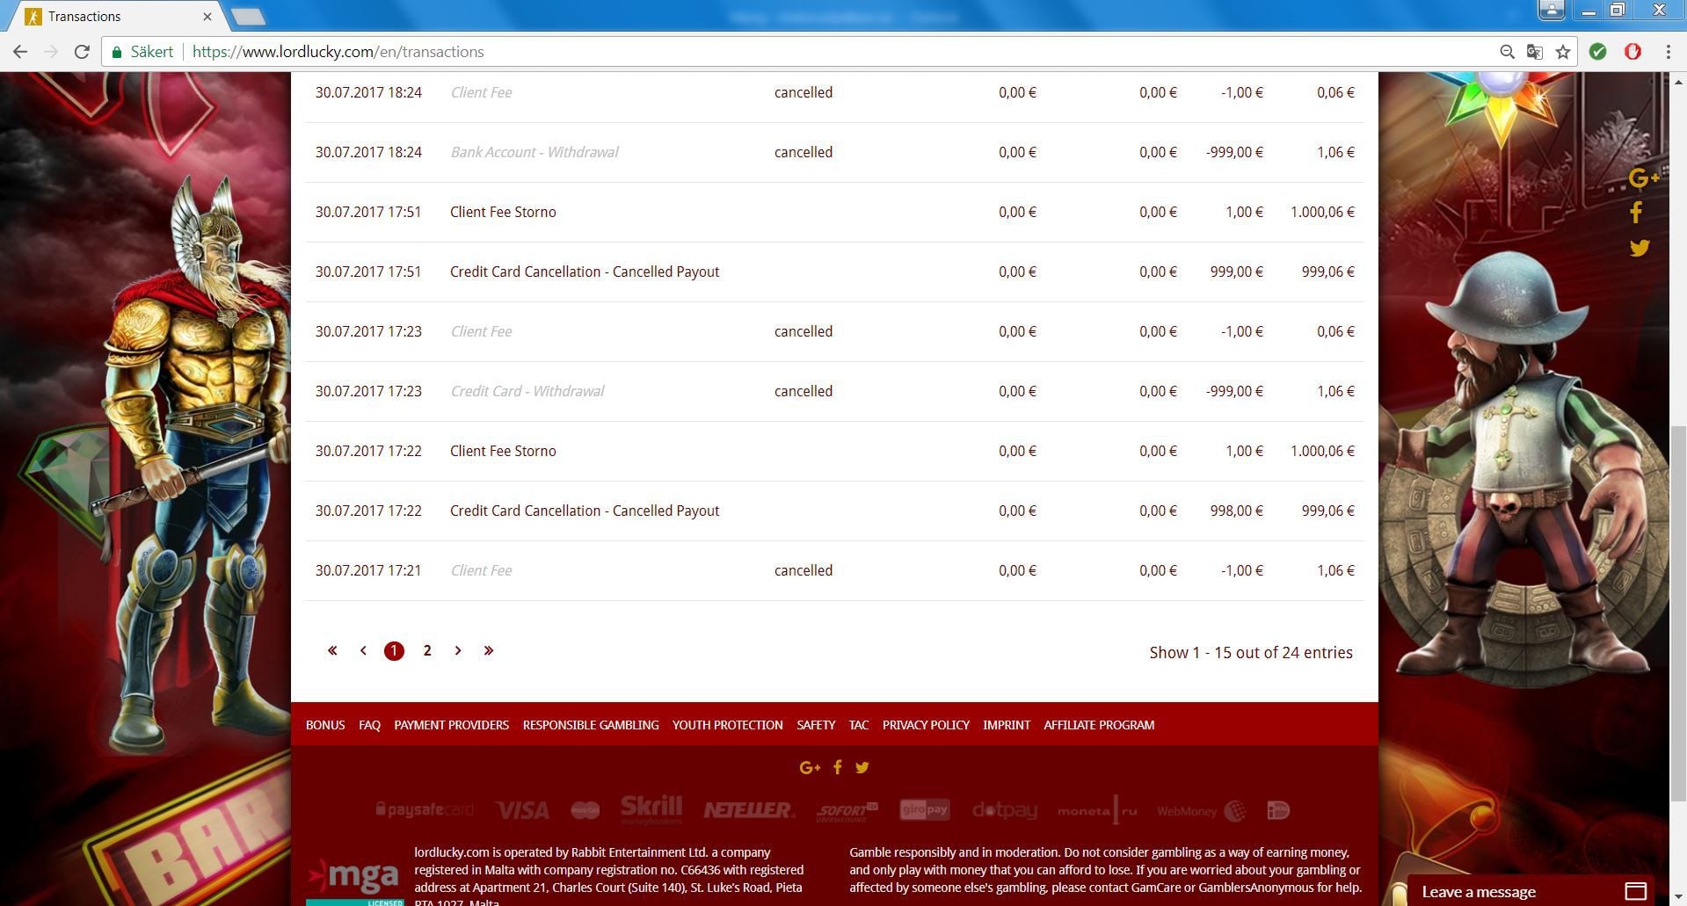This screenshot has width=1687, height=906.
Task: Click the WebMoney logo in footer
Action: [1202, 810]
